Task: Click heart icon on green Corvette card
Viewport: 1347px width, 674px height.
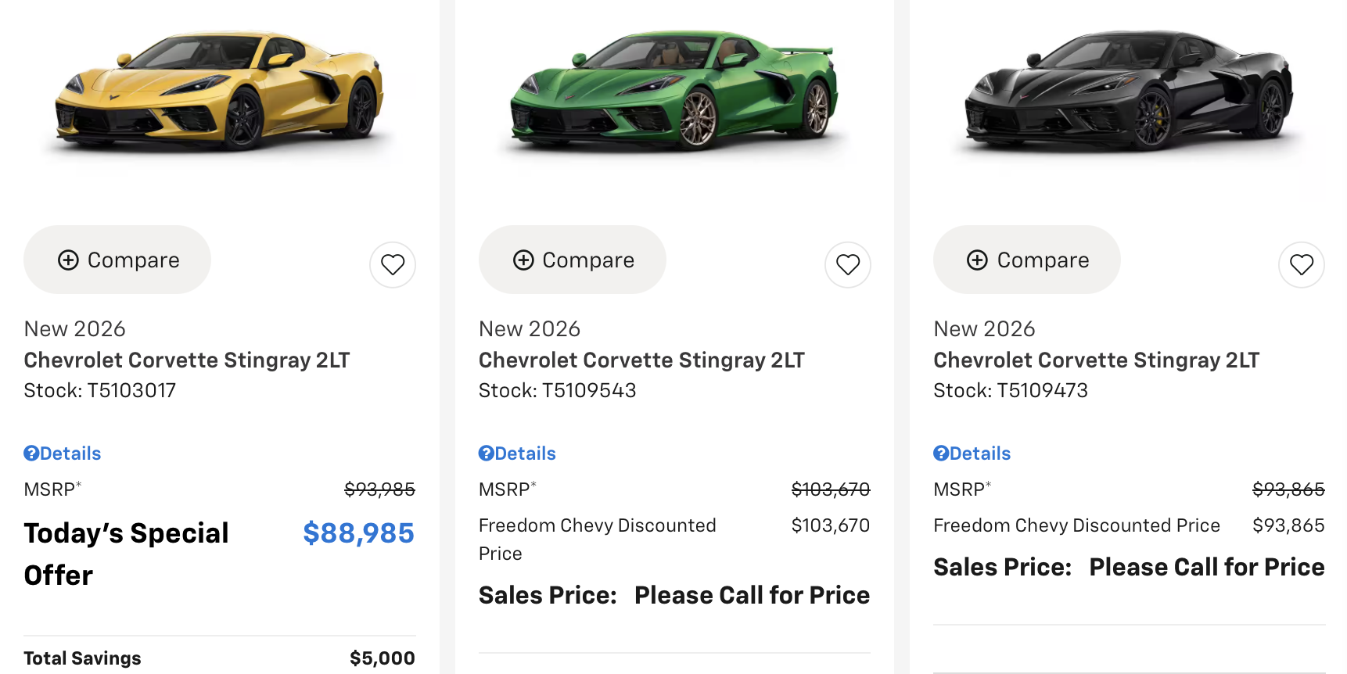Action: click(x=847, y=265)
